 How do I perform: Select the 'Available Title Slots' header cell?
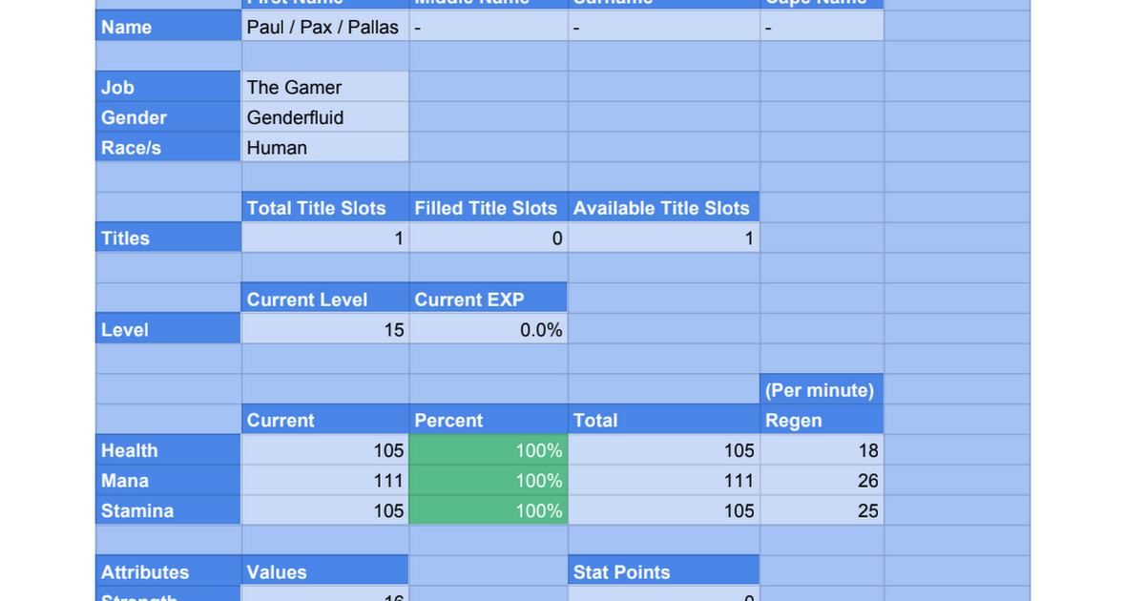664,208
